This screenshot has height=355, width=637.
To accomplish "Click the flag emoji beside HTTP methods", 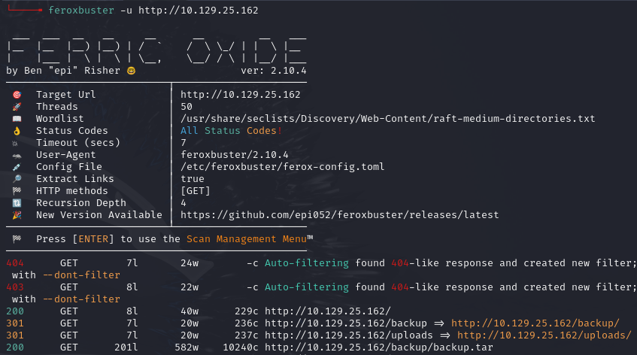I will pyautogui.click(x=17, y=191).
